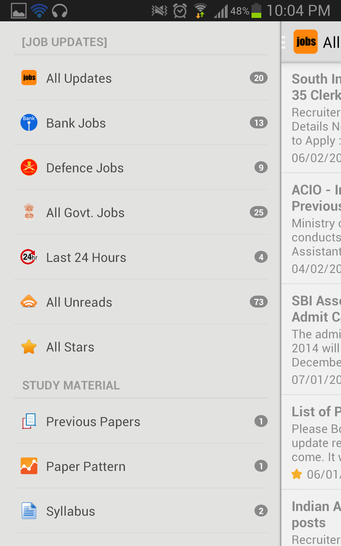Tap the blue Syllabus document icon
This screenshot has width=341, height=546.
(29, 511)
